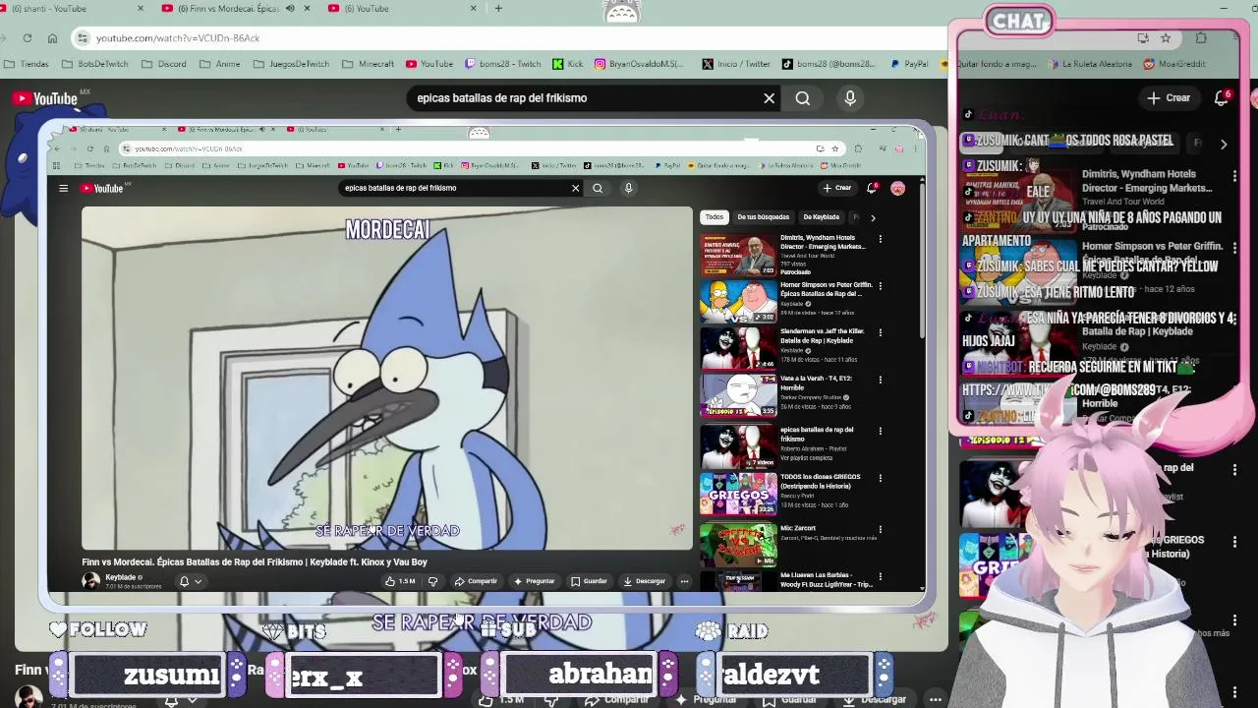Open the Anime bookmarks folder
Screen dimensions: 1258x708
pyautogui.click(x=219, y=64)
